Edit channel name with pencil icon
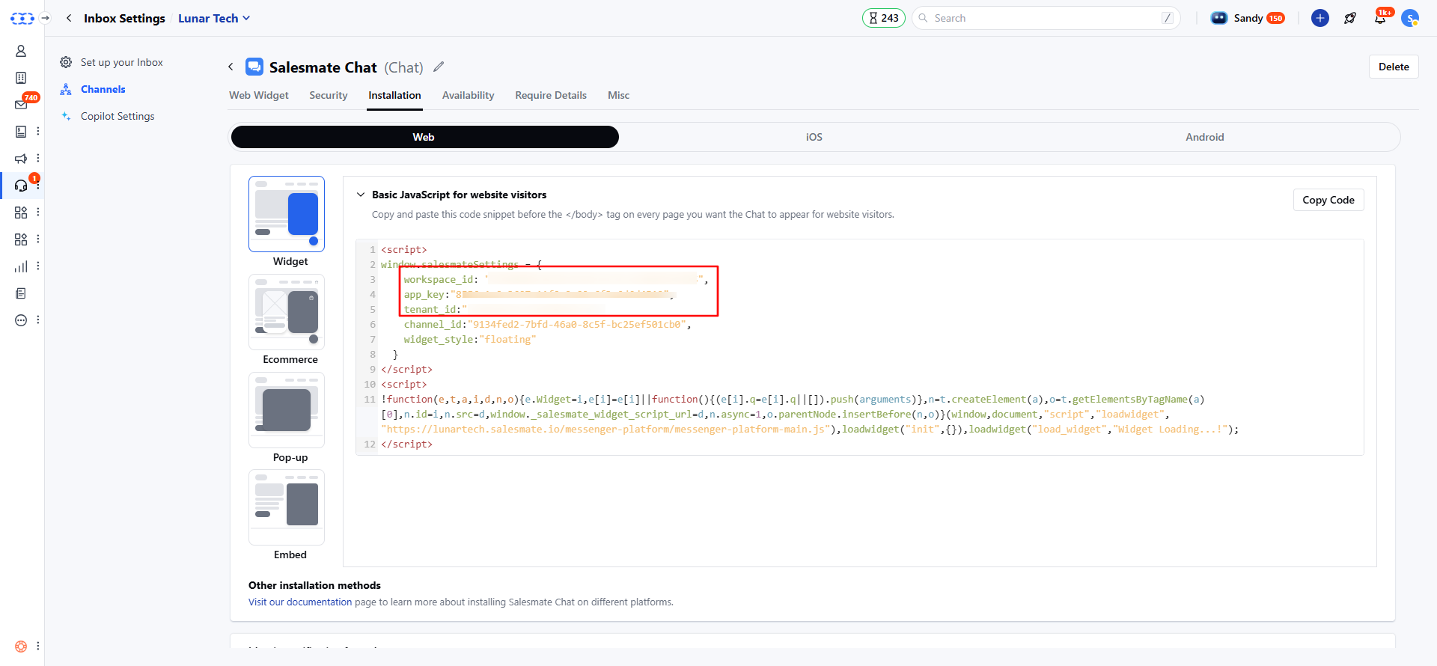 pyautogui.click(x=439, y=67)
